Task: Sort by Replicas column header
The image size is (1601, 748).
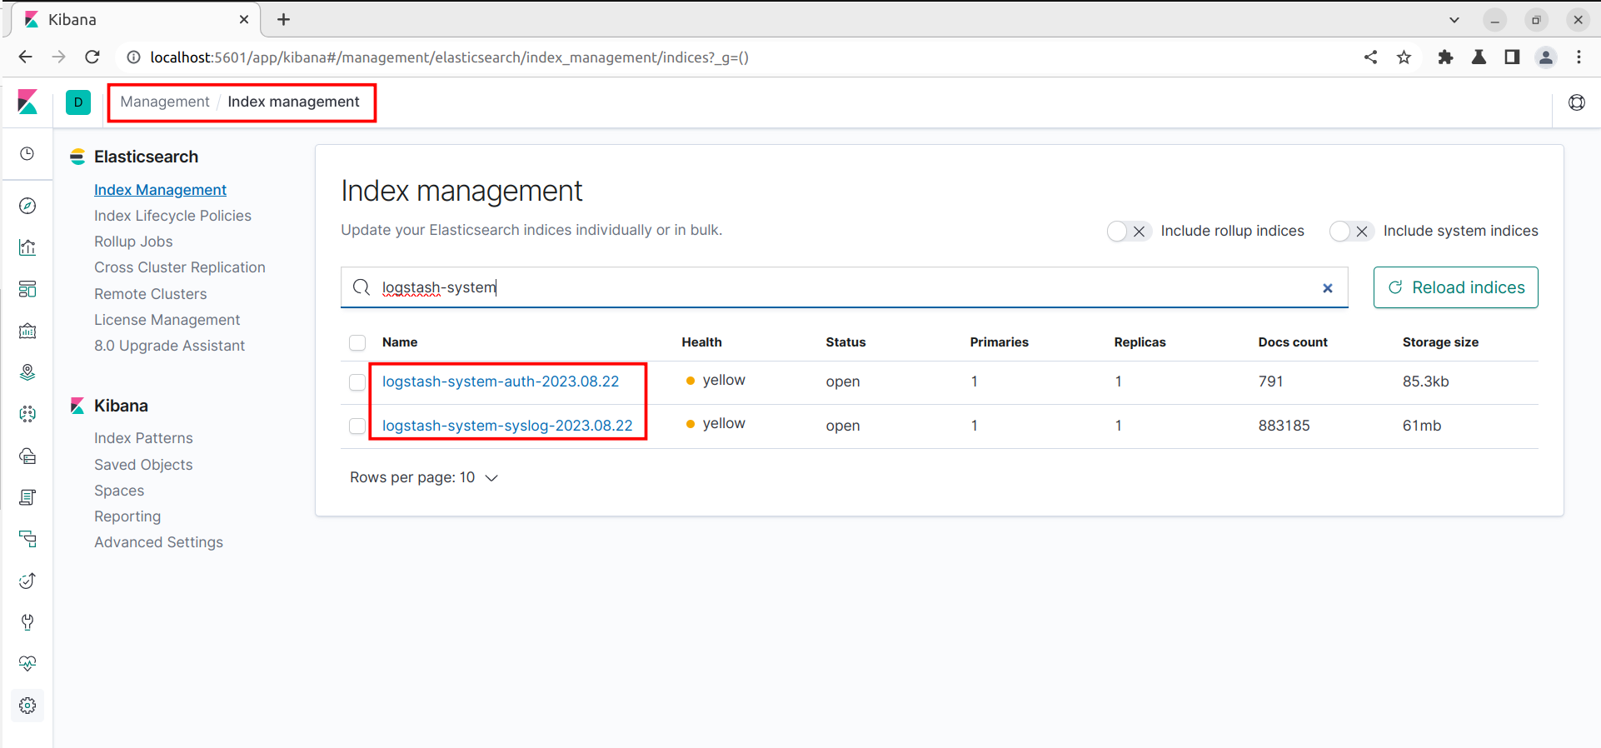Action: coord(1140,342)
